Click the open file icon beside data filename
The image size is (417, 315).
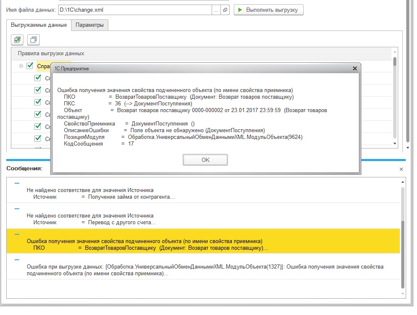click(225, 10)
